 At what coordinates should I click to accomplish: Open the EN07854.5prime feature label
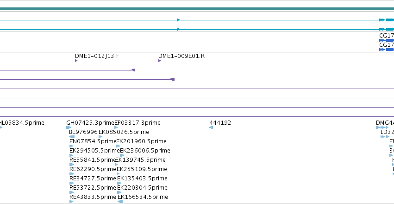point(93,141)
